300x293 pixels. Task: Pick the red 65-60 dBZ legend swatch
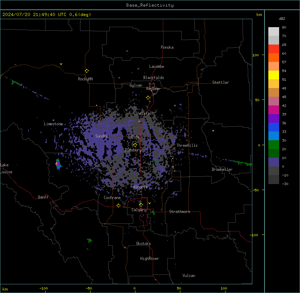pyautogui.click(x=274, y=49)
